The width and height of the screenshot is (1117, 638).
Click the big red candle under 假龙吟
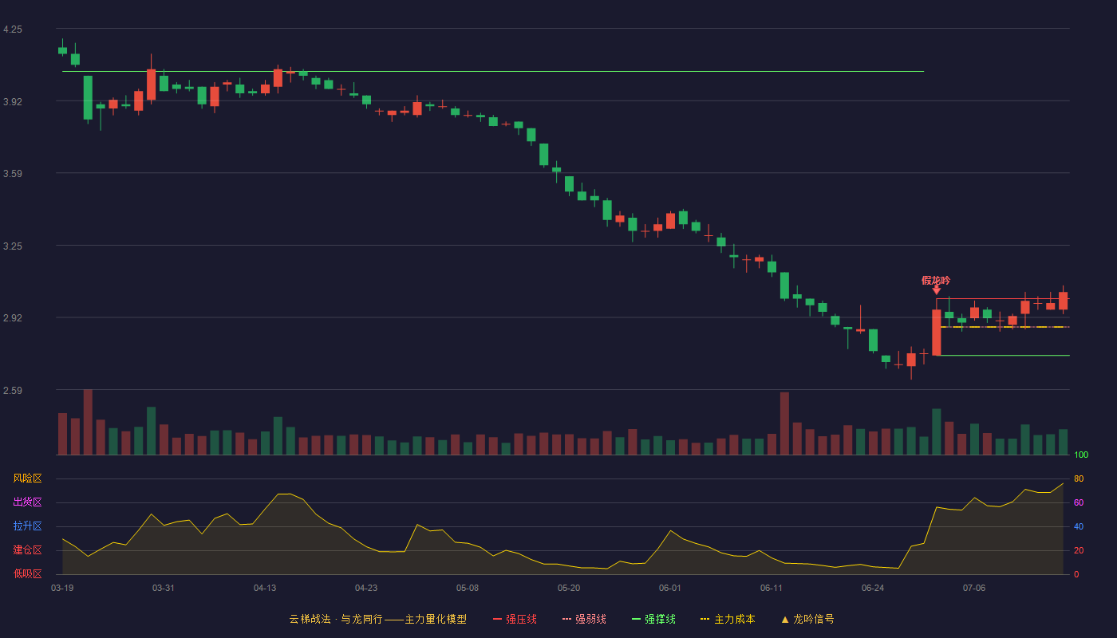(936, 333)
